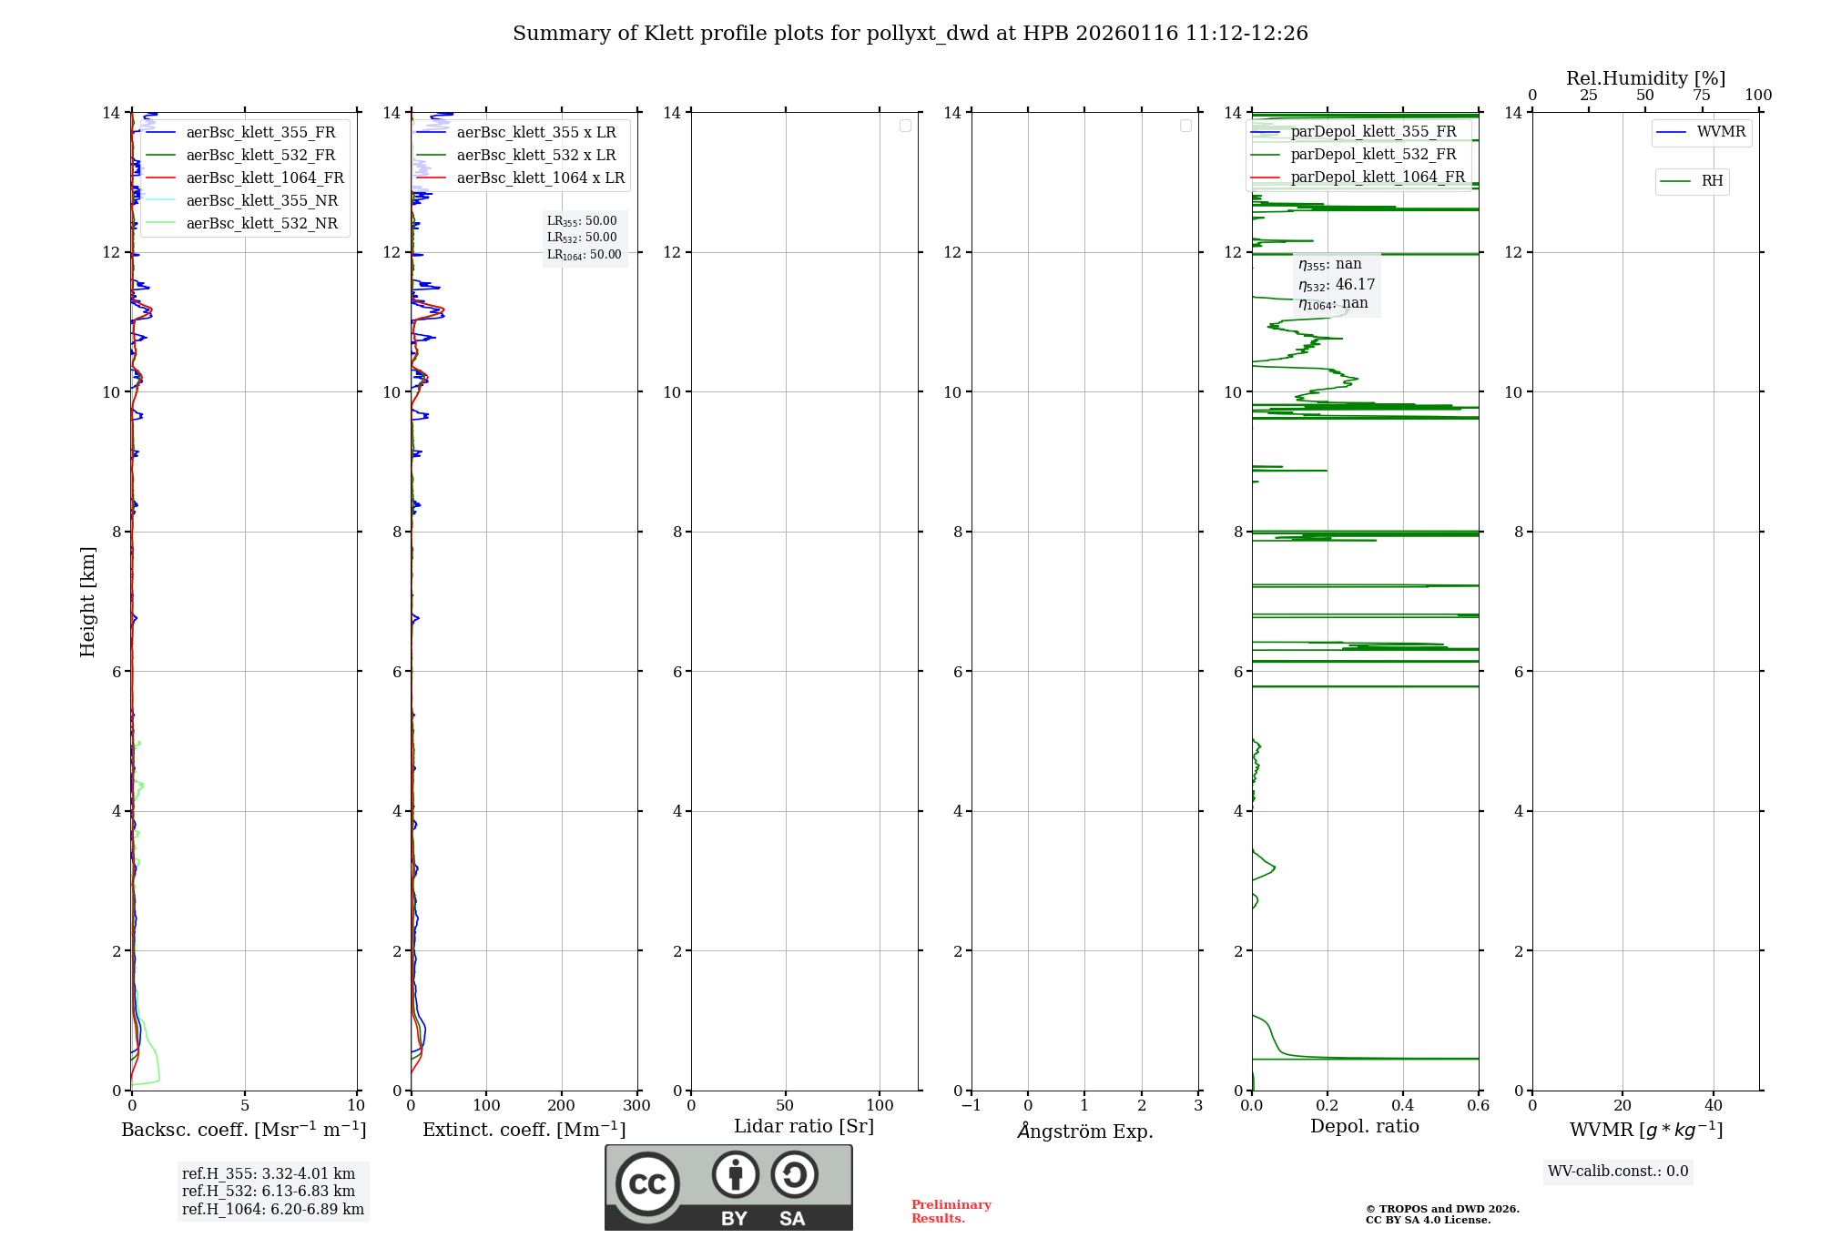Click the SA share-alike arrow icon
1821x1238 pixels.
tap(794, 1174)
